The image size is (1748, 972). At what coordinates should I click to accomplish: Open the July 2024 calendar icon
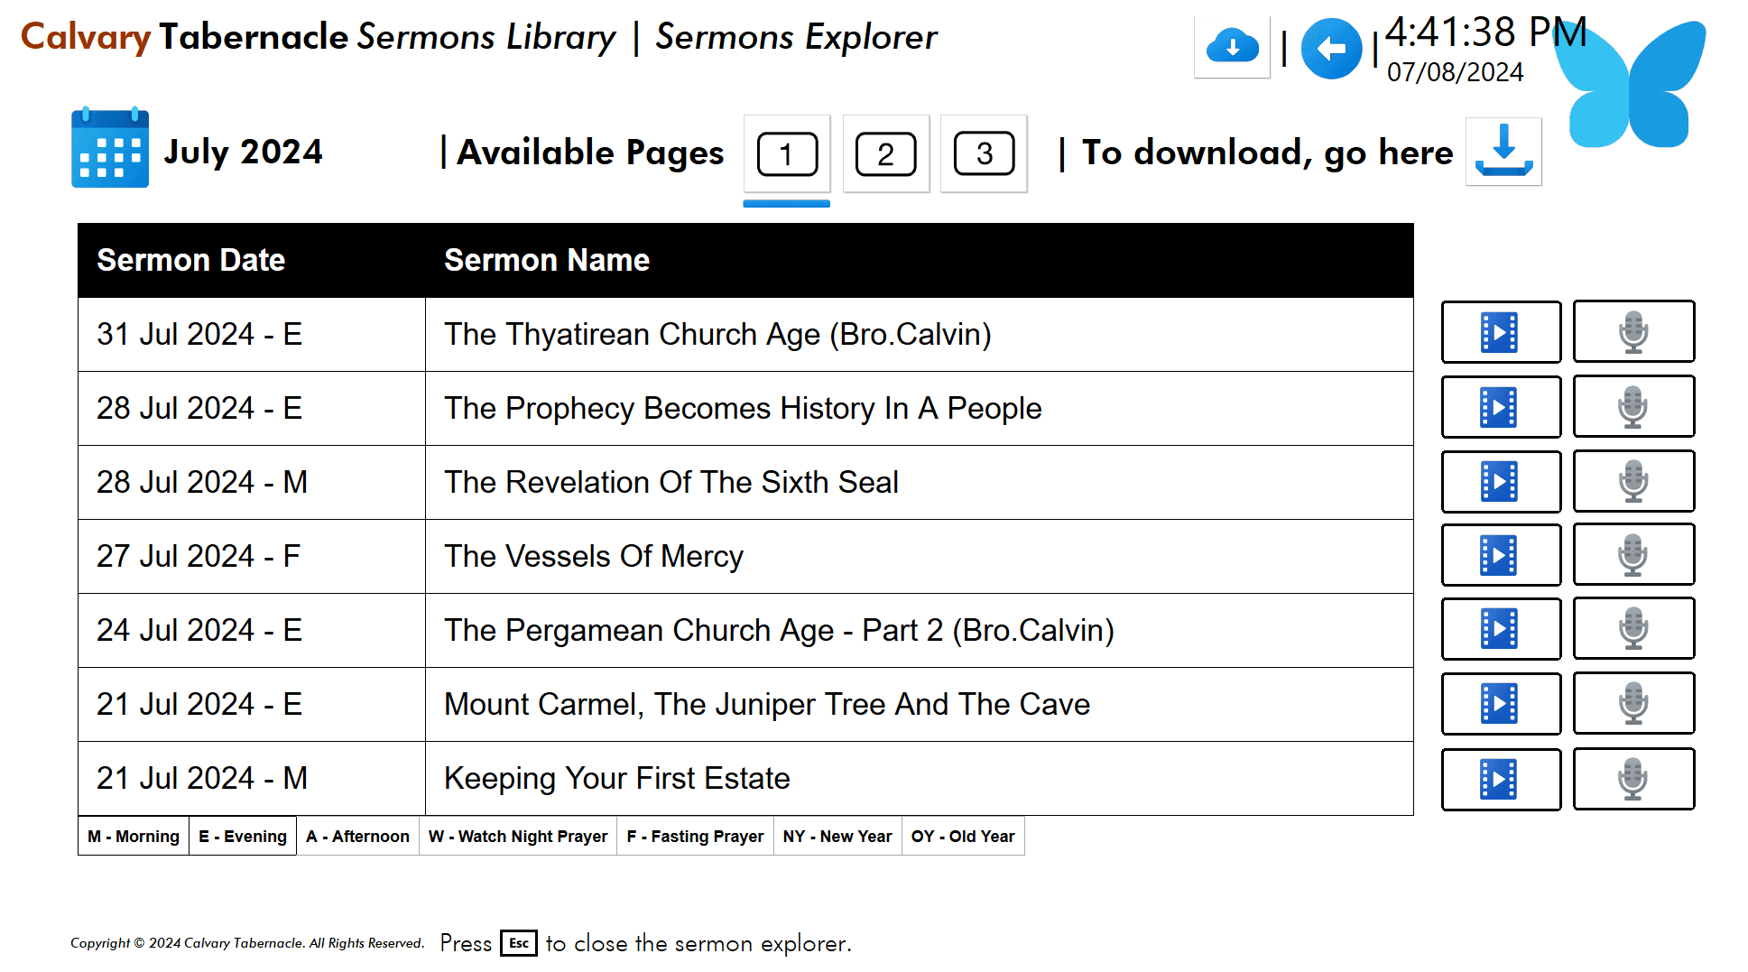(109, 149)
